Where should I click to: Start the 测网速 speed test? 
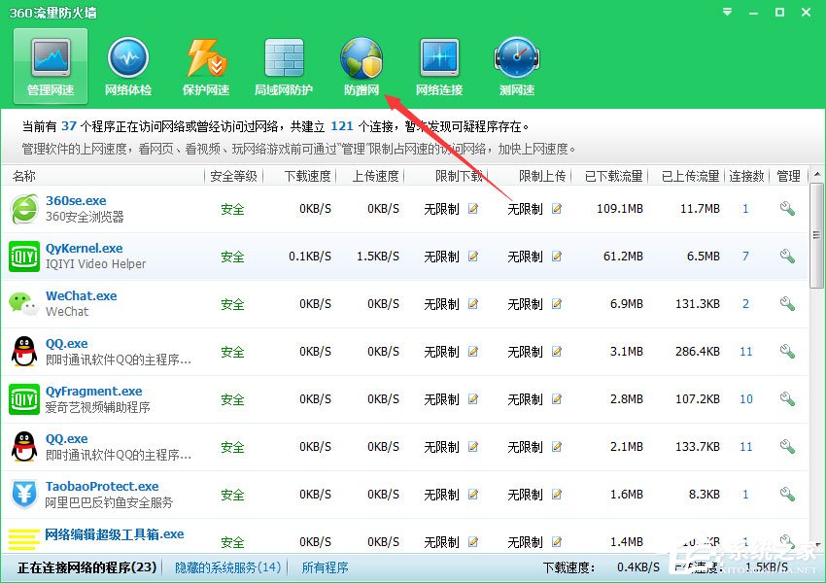click(516, 64)
